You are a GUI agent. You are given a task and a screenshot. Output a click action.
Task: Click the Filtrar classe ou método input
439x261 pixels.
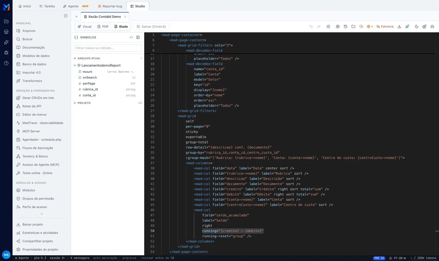tap(107, 48)
